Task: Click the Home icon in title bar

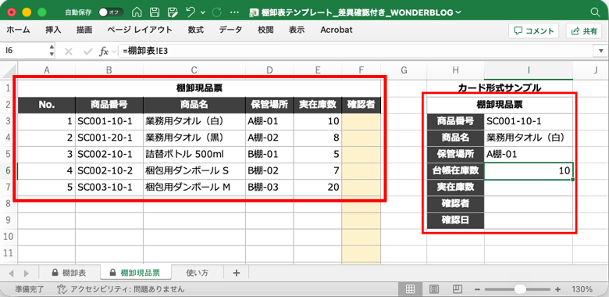Action: (x=137, y=12)
